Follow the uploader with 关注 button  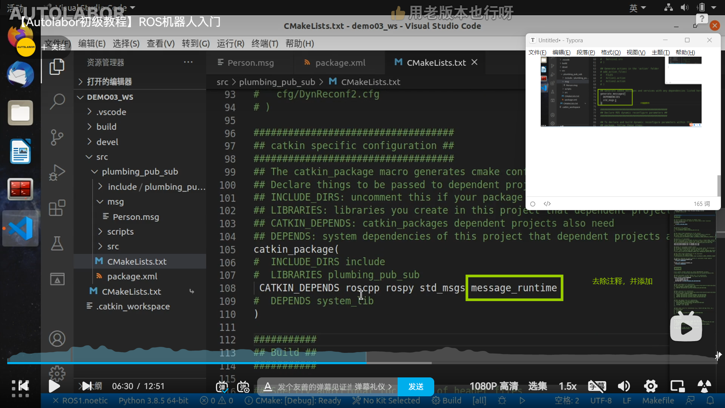coord(54,47)
